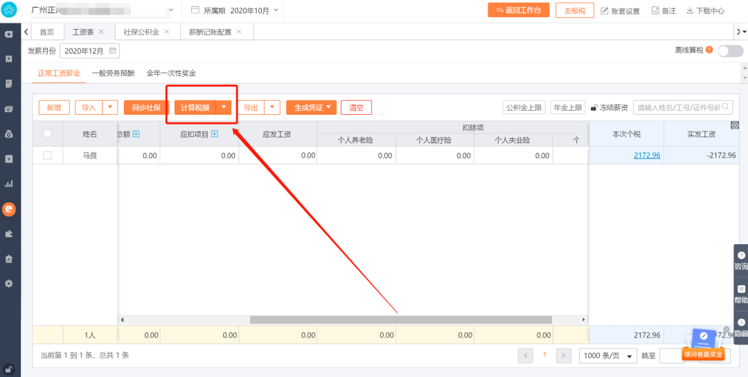748x377 pixels.
Task: Expand the 所属期 2020年10月 period selector
Action: [x=234, y=10]
